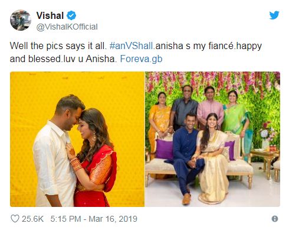Like the tweet with the heart icon

pos(15,219)
